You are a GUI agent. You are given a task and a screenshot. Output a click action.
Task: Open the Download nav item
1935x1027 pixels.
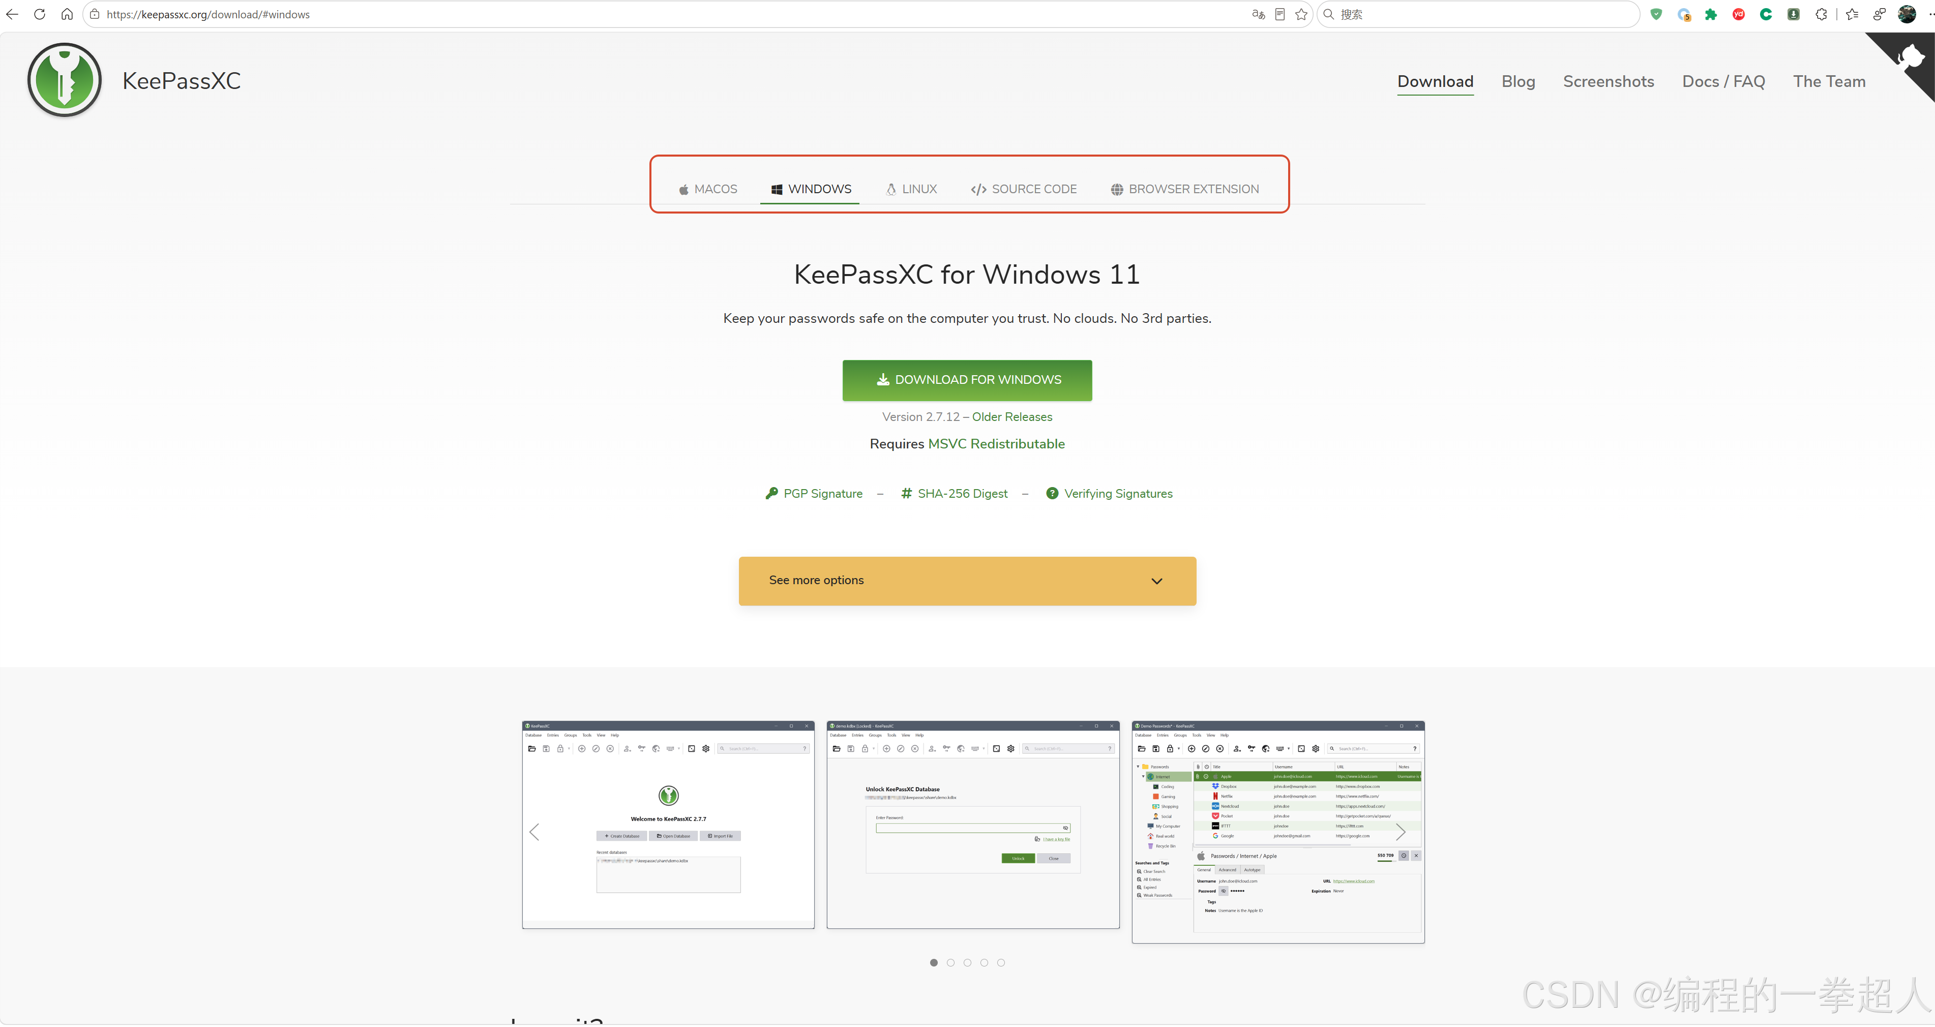pos(1436,81)
